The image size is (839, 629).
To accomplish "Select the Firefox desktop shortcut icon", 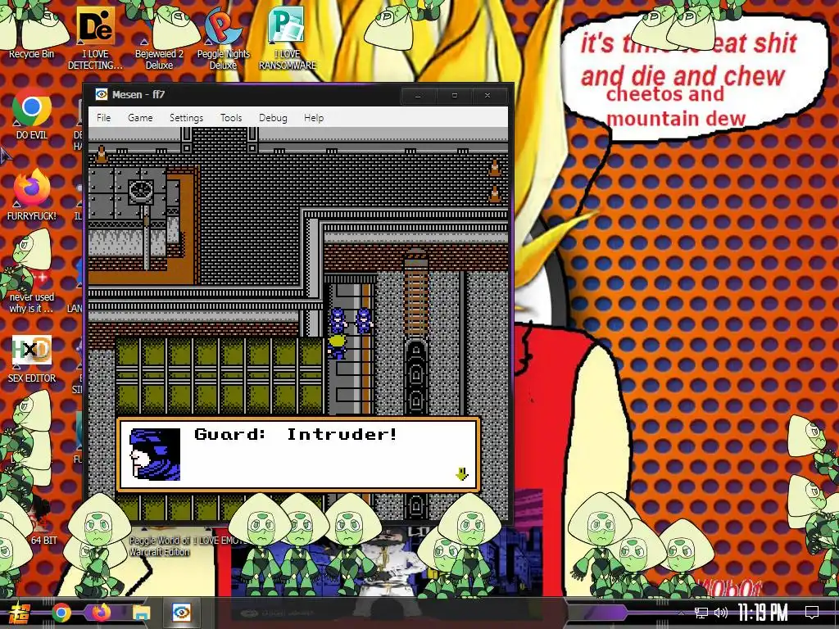I will pyautogui.click(x=32, y=193).
